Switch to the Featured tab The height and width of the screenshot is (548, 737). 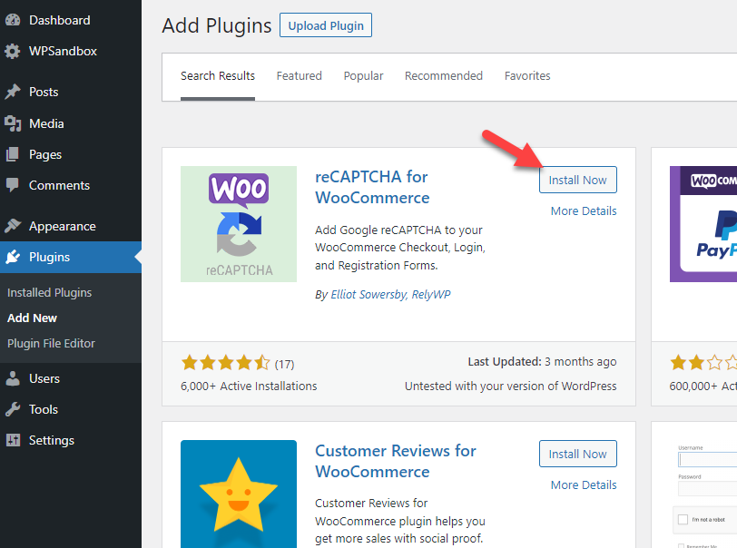click(x=299, y=76)
